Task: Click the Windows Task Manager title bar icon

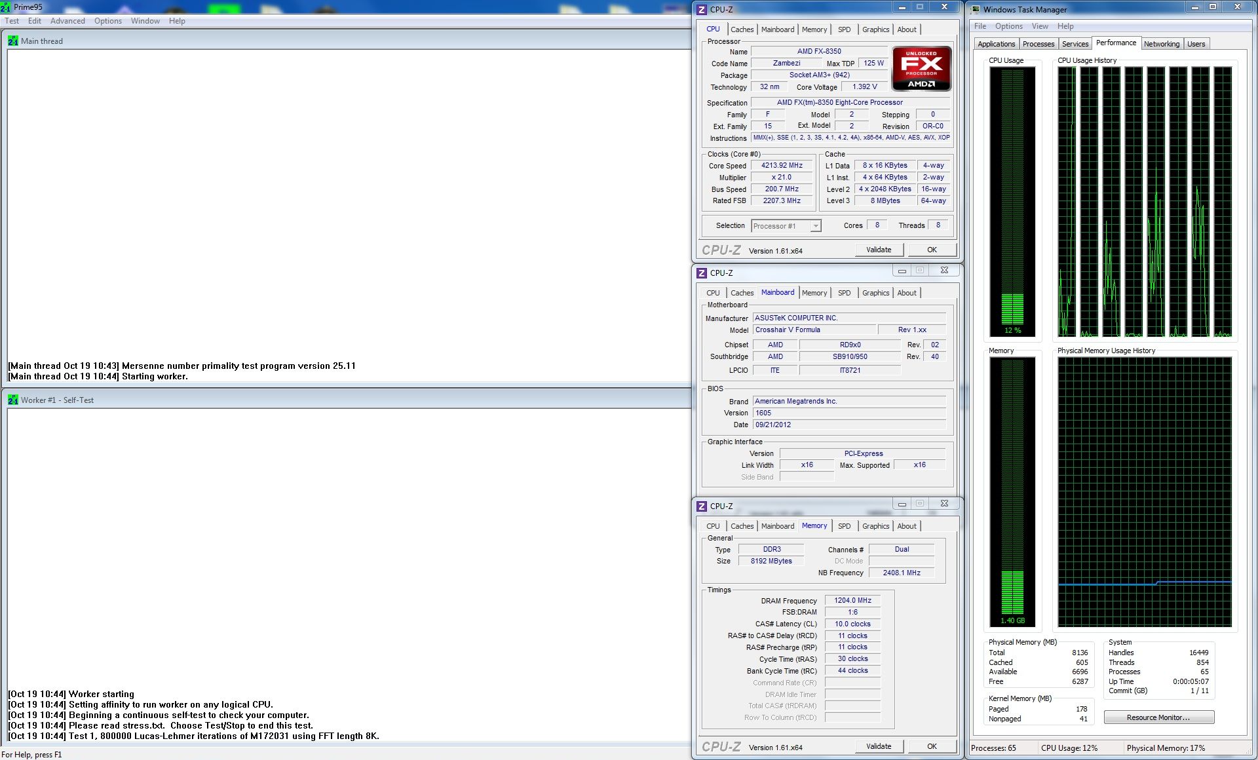Action: [x=976, y=9]
